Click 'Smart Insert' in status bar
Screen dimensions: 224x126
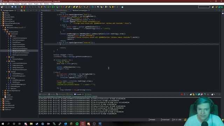166,120
